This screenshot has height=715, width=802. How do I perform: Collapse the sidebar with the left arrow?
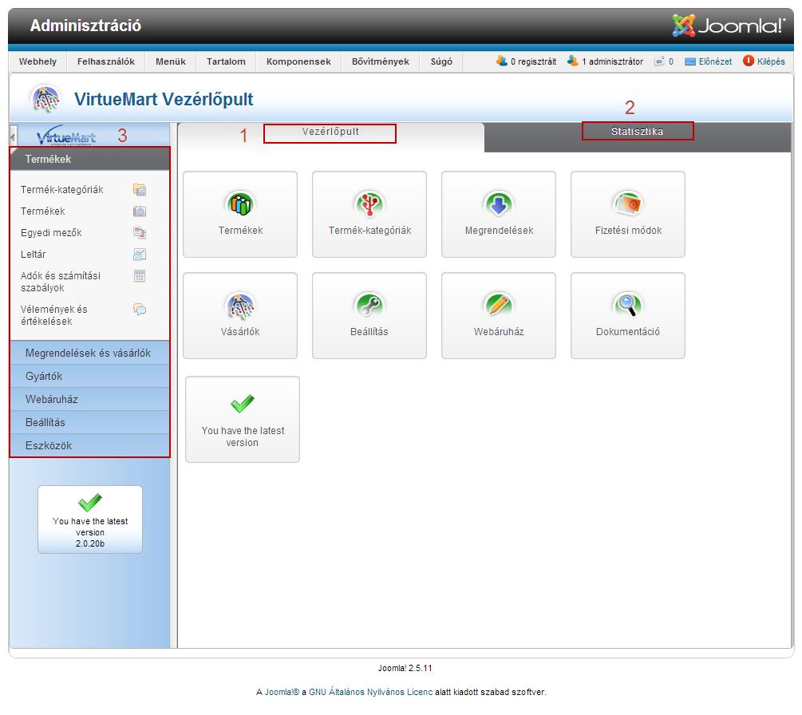click(x=13, y=136)
